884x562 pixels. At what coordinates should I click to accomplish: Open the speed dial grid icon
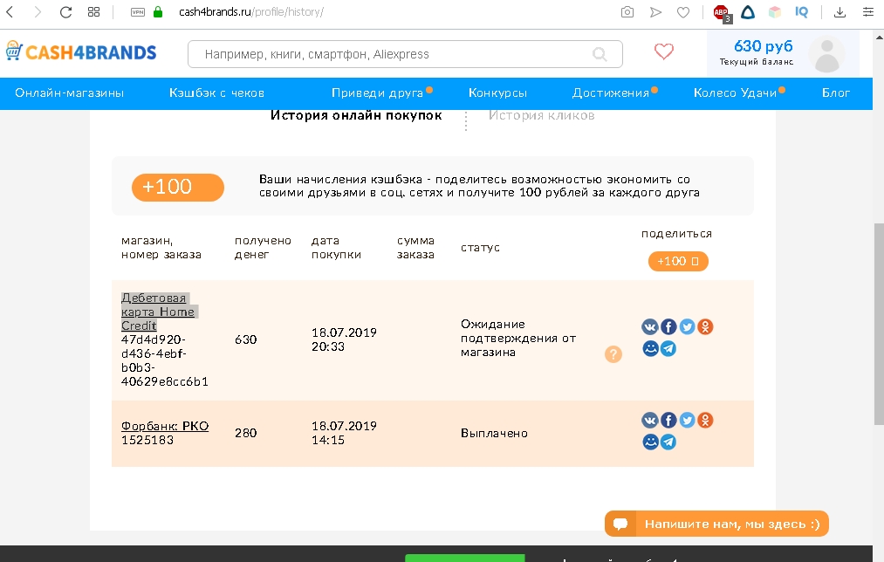tap(94, 12)
